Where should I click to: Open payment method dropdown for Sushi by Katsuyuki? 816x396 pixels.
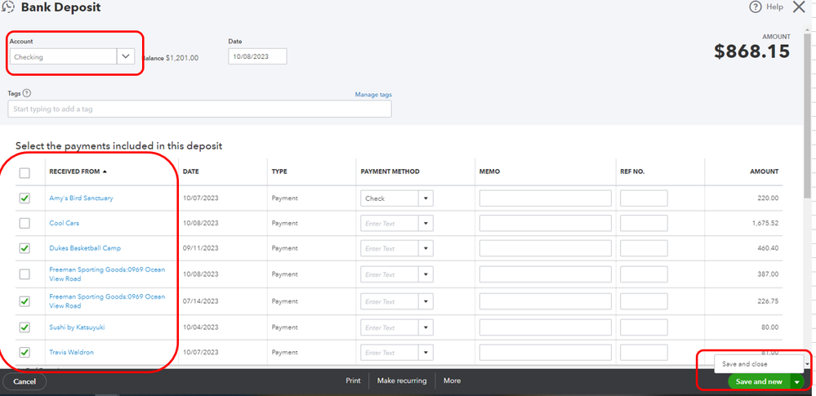pyautogui.click(x=426, y=328)
